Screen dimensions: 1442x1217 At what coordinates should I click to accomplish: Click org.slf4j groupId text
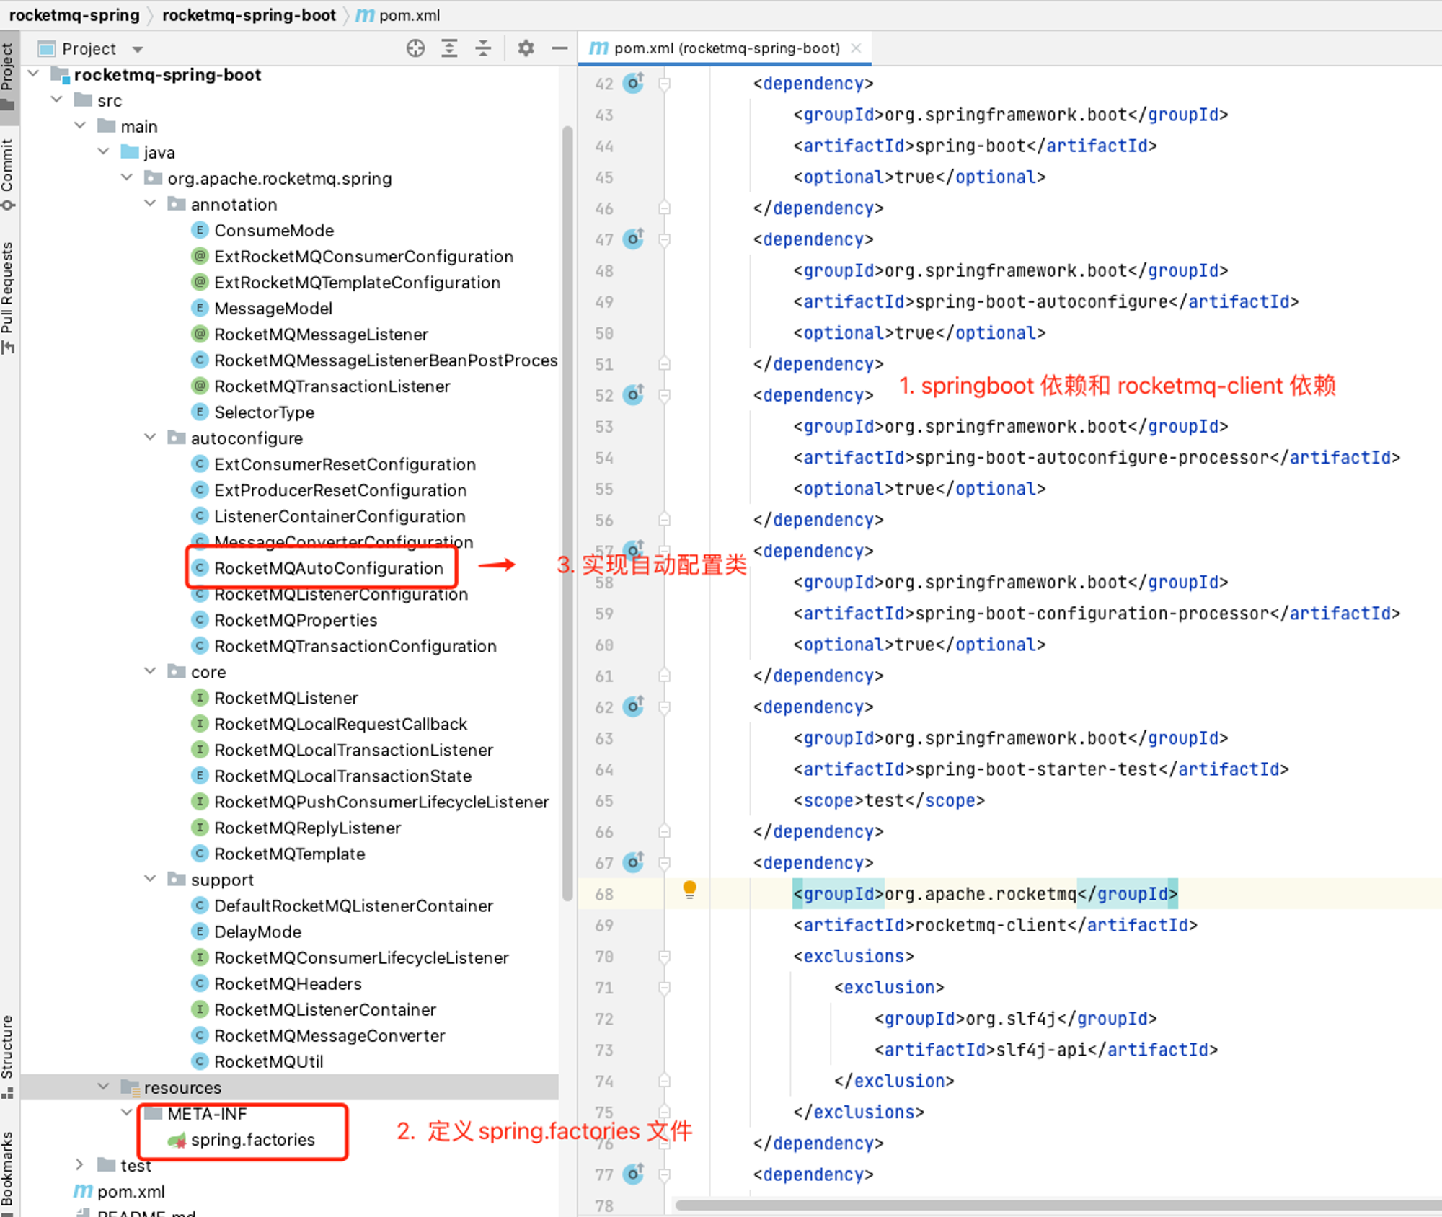pos(1011,1019)
